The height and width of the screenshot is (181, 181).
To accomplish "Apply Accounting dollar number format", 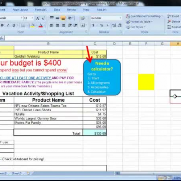I will pos(93,25).
